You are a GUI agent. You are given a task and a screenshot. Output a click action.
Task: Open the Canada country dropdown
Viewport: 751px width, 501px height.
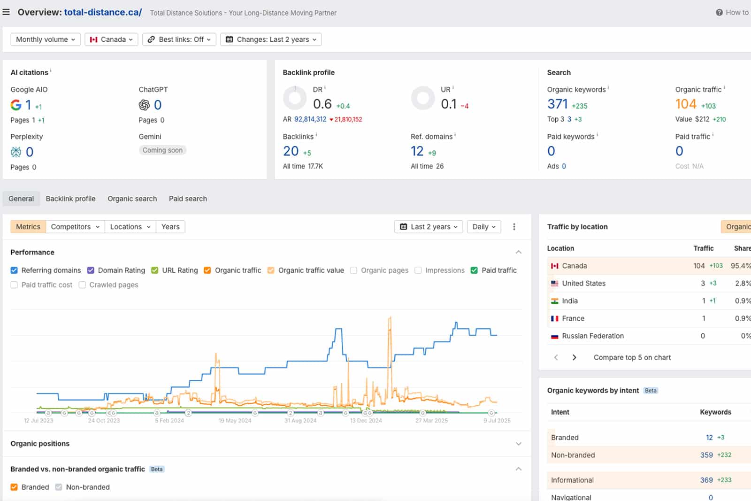click(x=111, y=39)
